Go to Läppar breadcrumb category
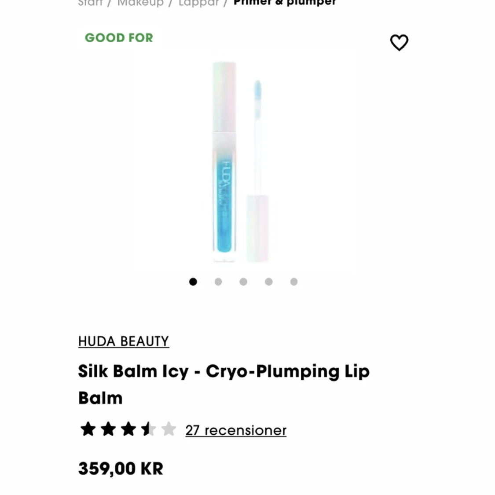 [198, 3]
